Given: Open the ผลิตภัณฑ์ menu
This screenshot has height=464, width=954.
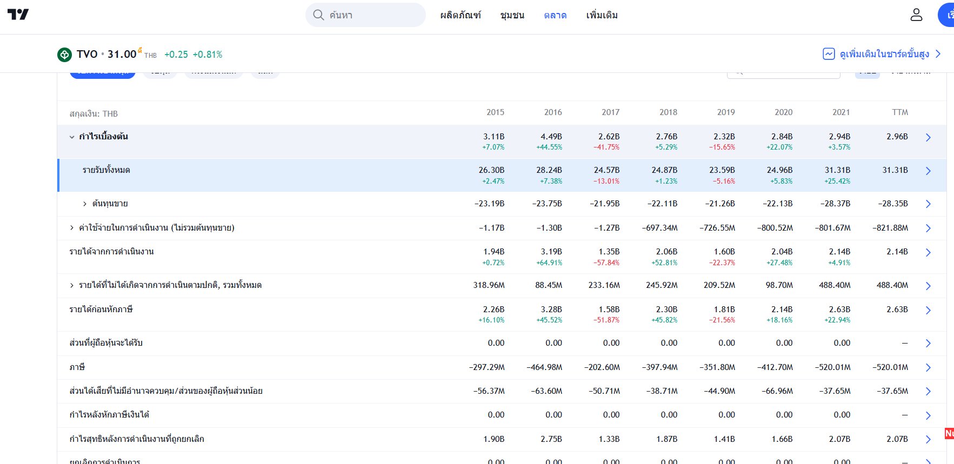Looking at the screenshot, I should coord(461,15).
